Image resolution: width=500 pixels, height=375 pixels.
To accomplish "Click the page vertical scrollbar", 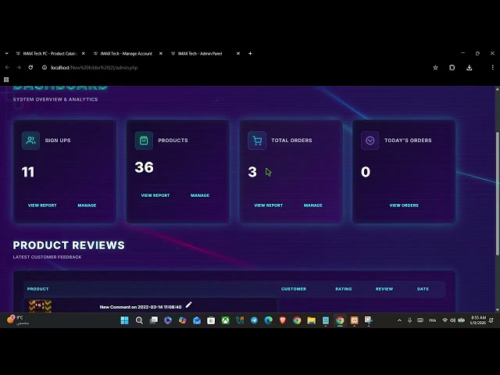I will (x=497, y=195).
